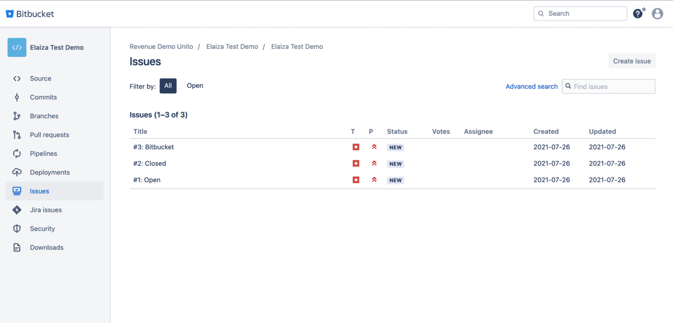Click the Jira issues diamond icon
The image size is (673, 323).
17,210
